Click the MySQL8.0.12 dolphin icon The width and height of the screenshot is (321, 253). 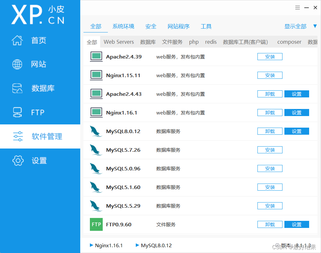pos(96,131)
